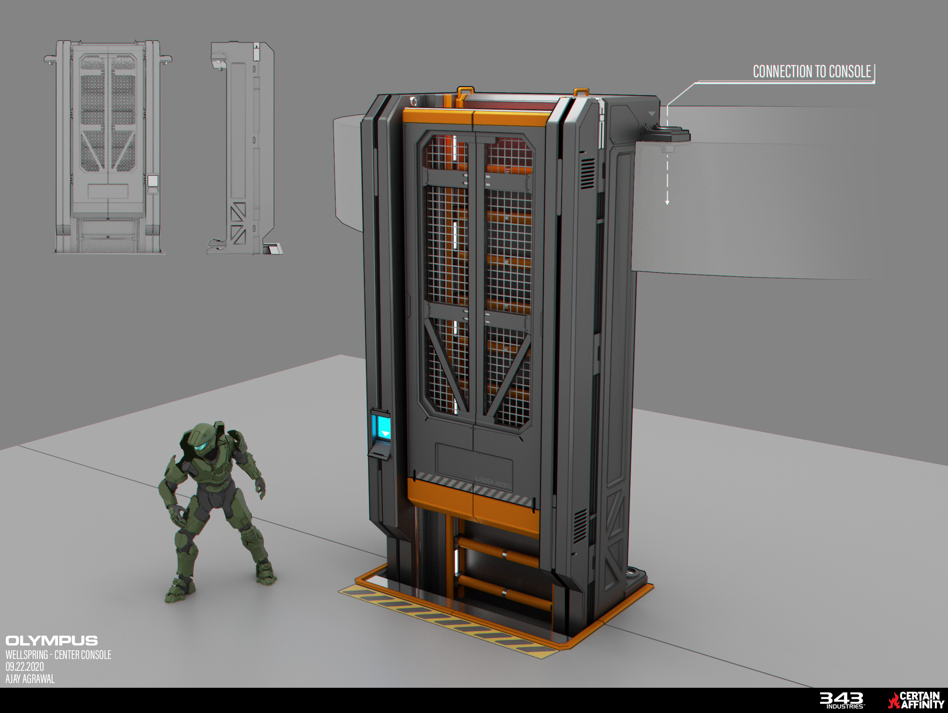This screenshot has width=948, height=713.
Task: Click the Certain Affinity logo
Action: point(917,700)
